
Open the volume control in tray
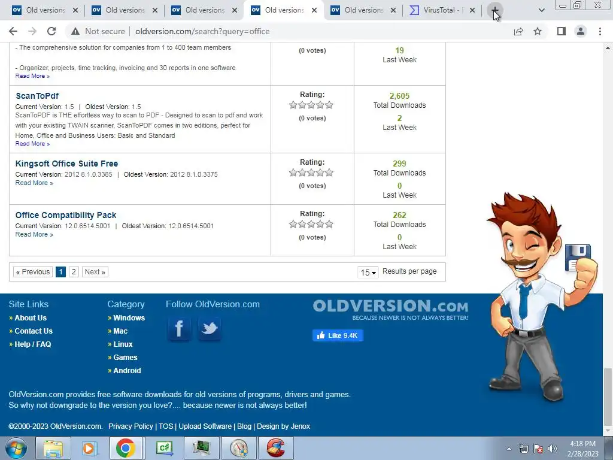553,449
